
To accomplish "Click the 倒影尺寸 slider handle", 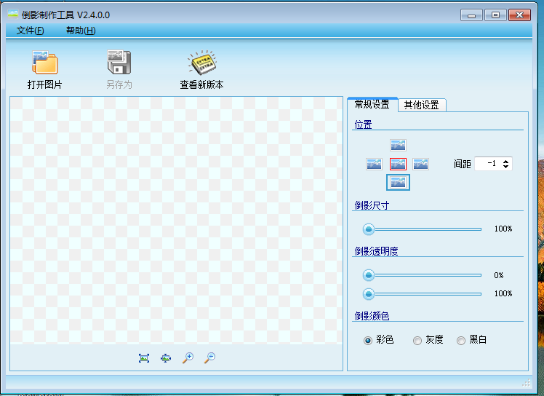I will 369,229.
